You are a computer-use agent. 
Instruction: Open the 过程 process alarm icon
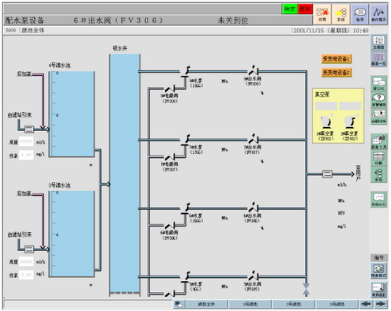point(322,14)
